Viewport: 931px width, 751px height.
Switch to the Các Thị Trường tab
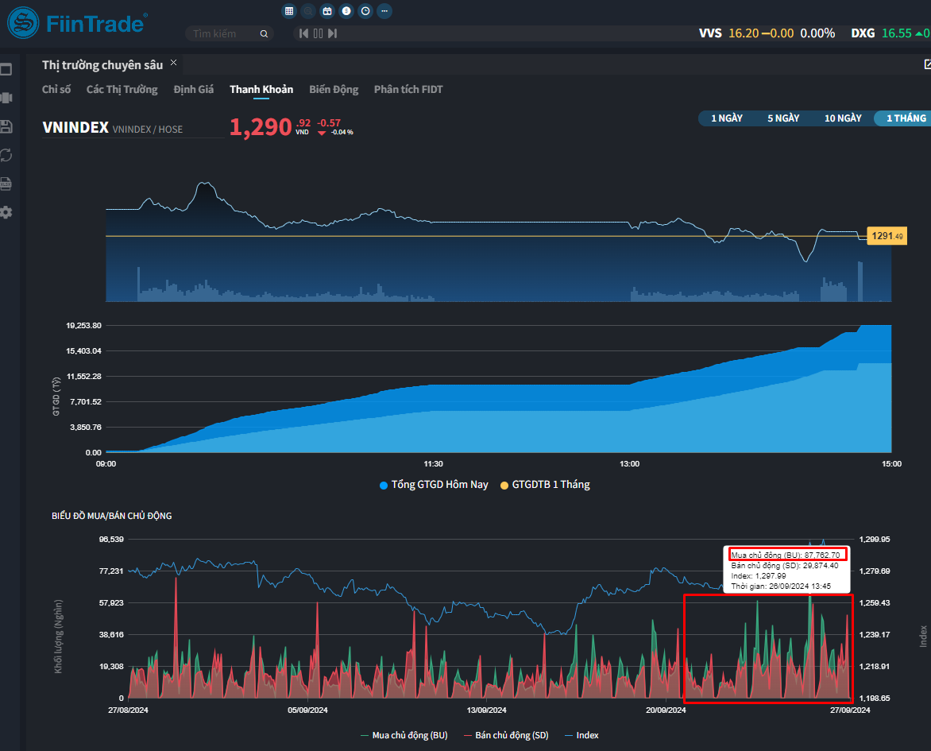pos(122,89)
